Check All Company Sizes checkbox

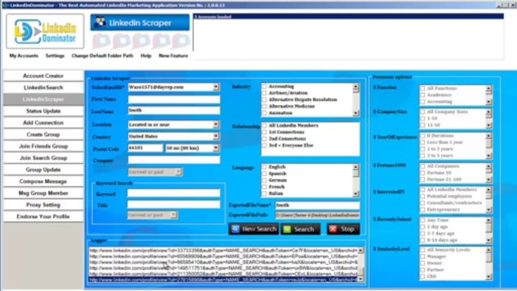point(422,112)
